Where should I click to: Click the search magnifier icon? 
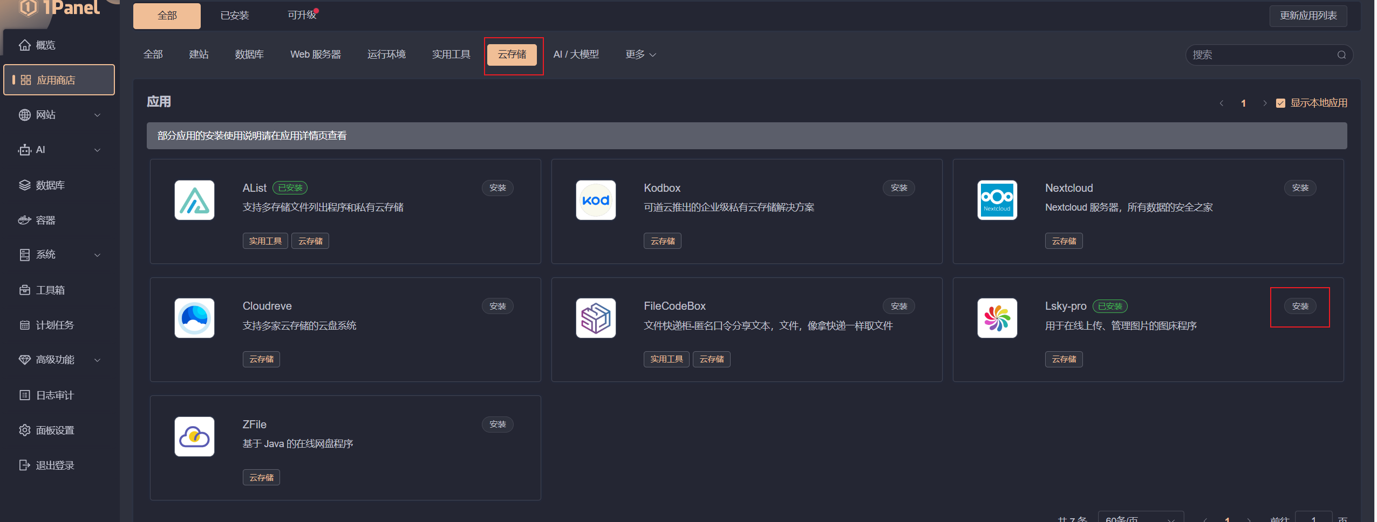pyautogui.click(x=1341, y=55)
